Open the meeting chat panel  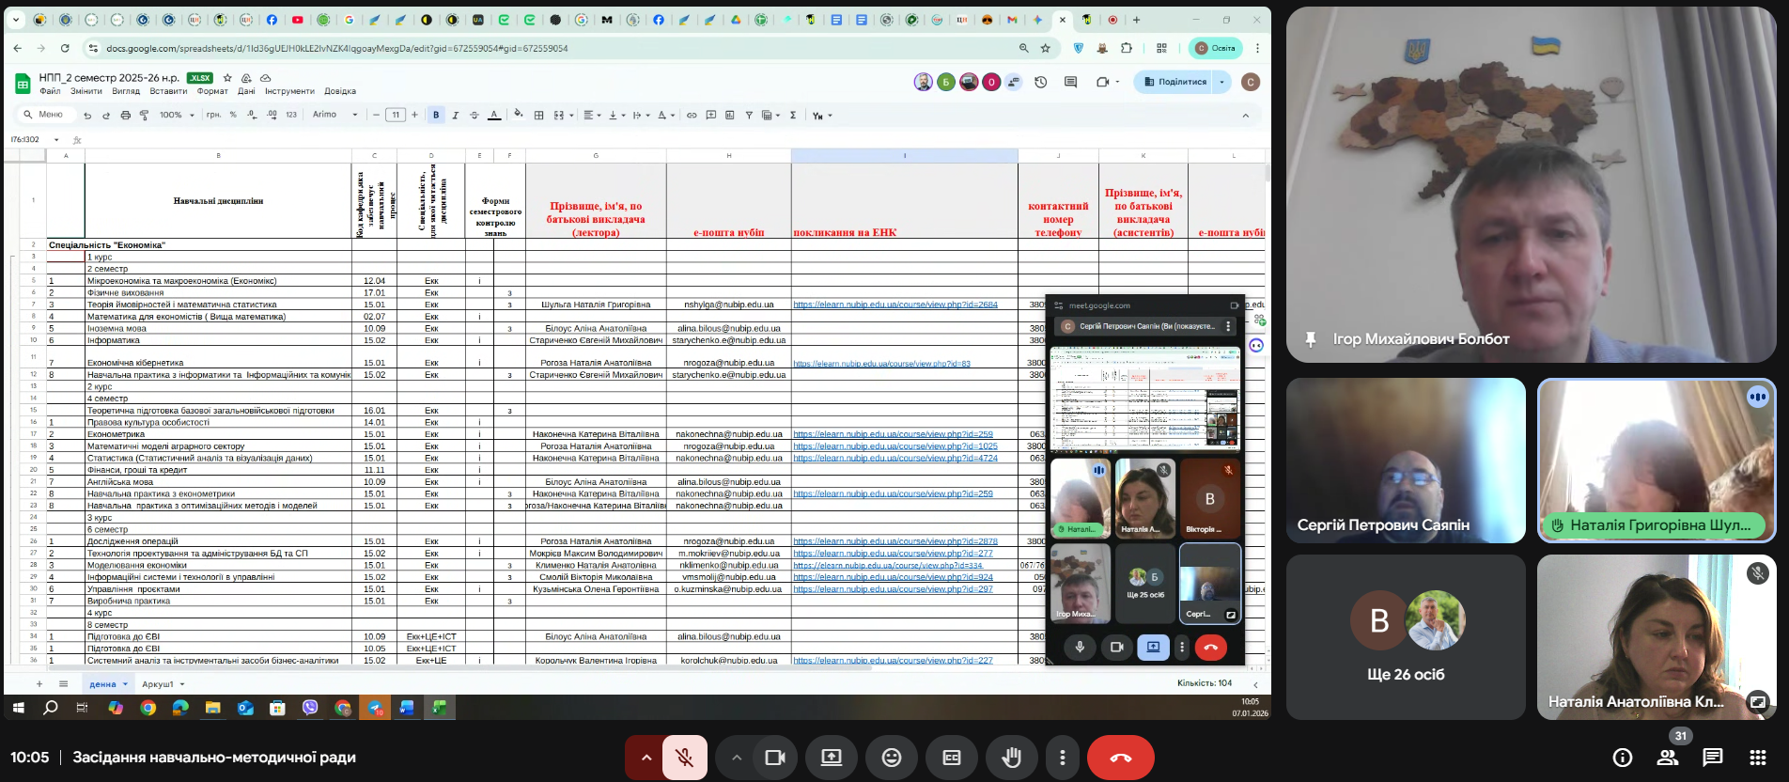(x=1712, y=758)
